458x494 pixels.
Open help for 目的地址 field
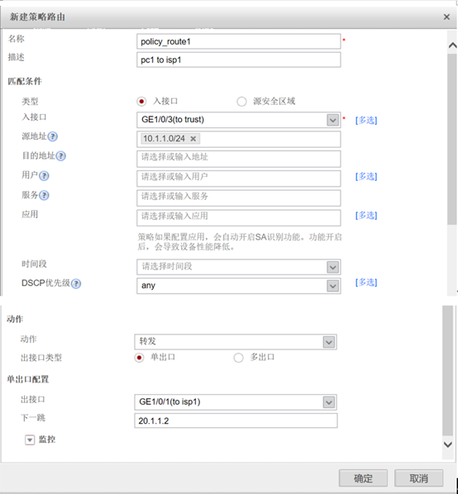tap(60, 156)
